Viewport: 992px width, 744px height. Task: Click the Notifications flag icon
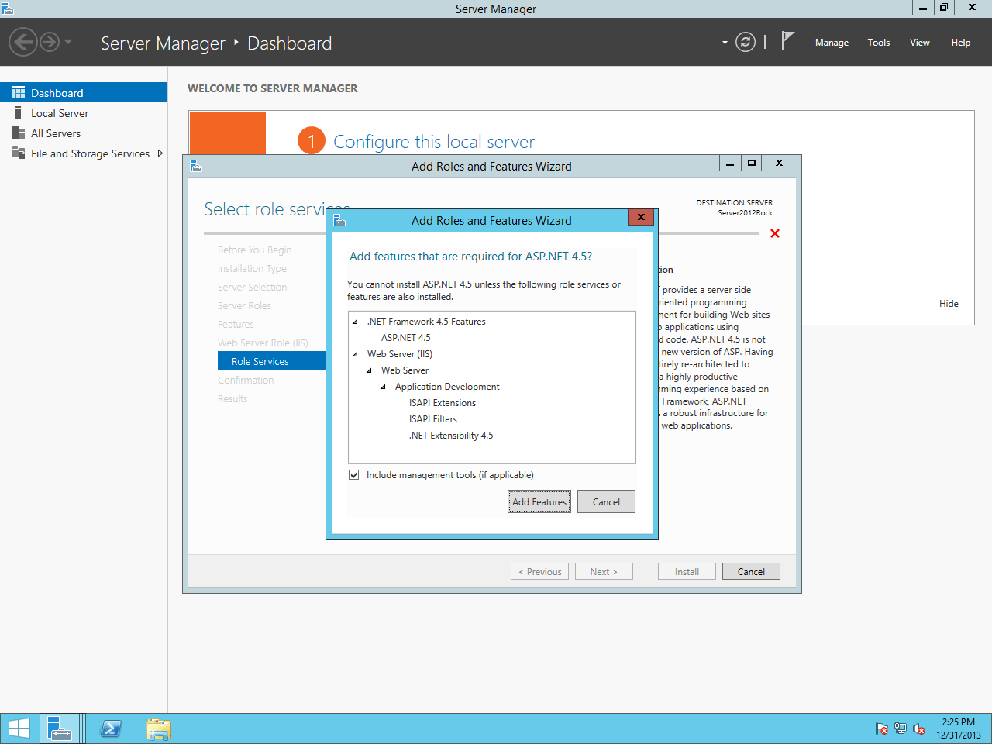(x=787, y=41)
